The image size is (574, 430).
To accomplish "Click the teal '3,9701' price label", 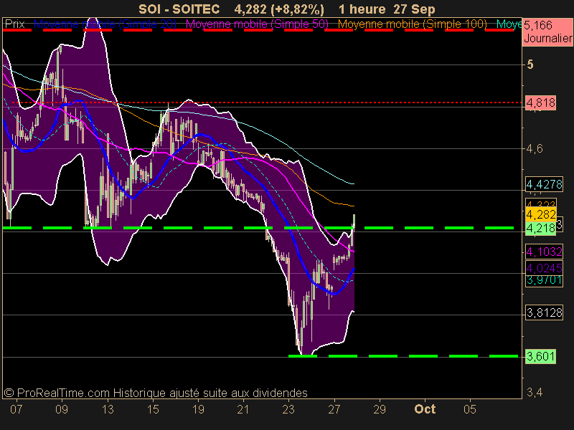I will (x=544, y=280).
